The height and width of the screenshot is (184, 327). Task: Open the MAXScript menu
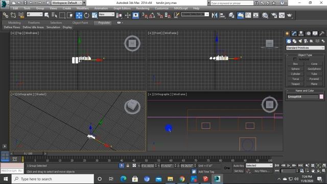pos(180,8)
